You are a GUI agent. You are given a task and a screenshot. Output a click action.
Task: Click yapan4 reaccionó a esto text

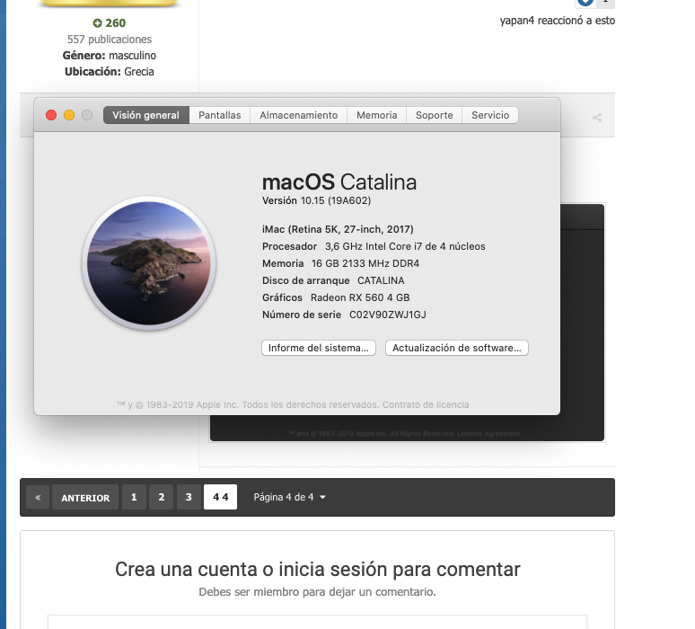tap(557, 21)
